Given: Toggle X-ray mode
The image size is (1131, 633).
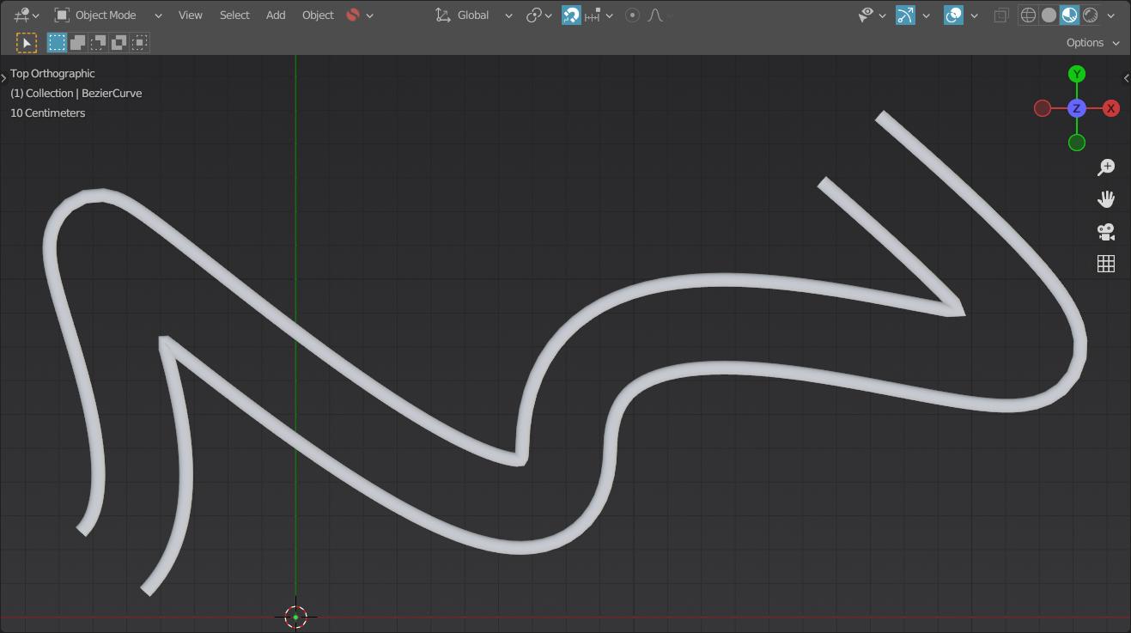Looking at the screenshot, I should point(1000,15).
